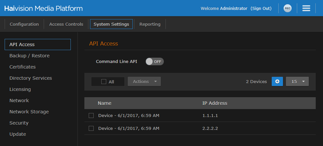This screenshot has height=146, width=323.
Task: Click the REC recording icon
Action: click(x=288, y=8)
